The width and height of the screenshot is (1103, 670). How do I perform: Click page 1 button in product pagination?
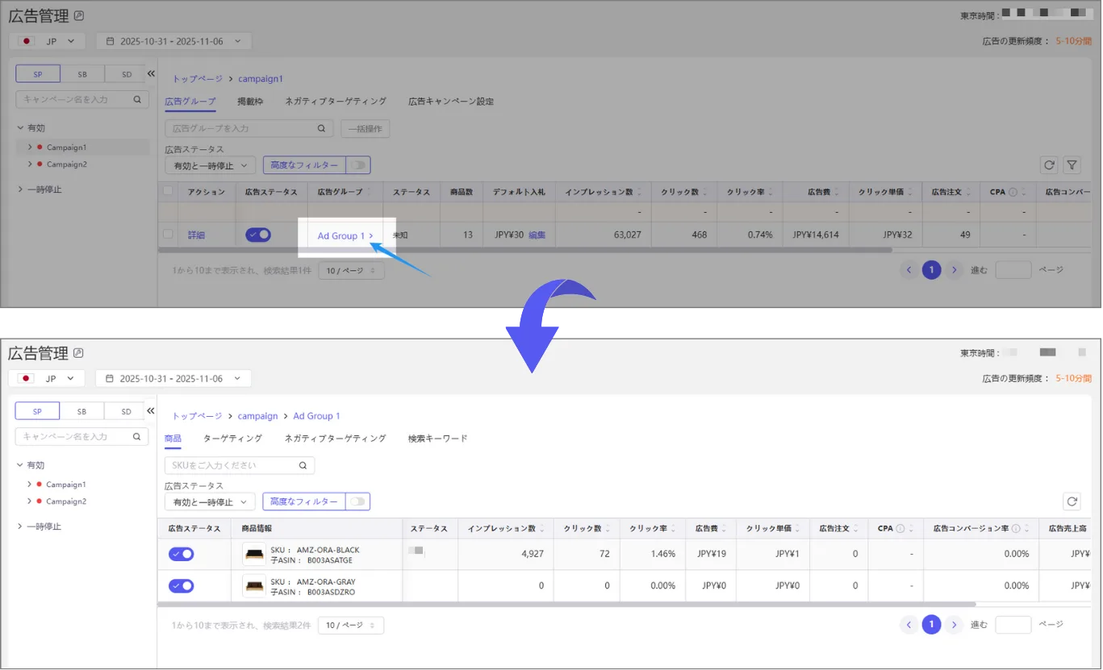click(932, 624)
